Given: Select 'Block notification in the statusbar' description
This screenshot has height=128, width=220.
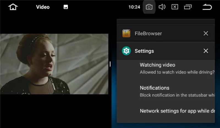Looking at the screenshot, I should pyautogui.click(x=177, y=95).
